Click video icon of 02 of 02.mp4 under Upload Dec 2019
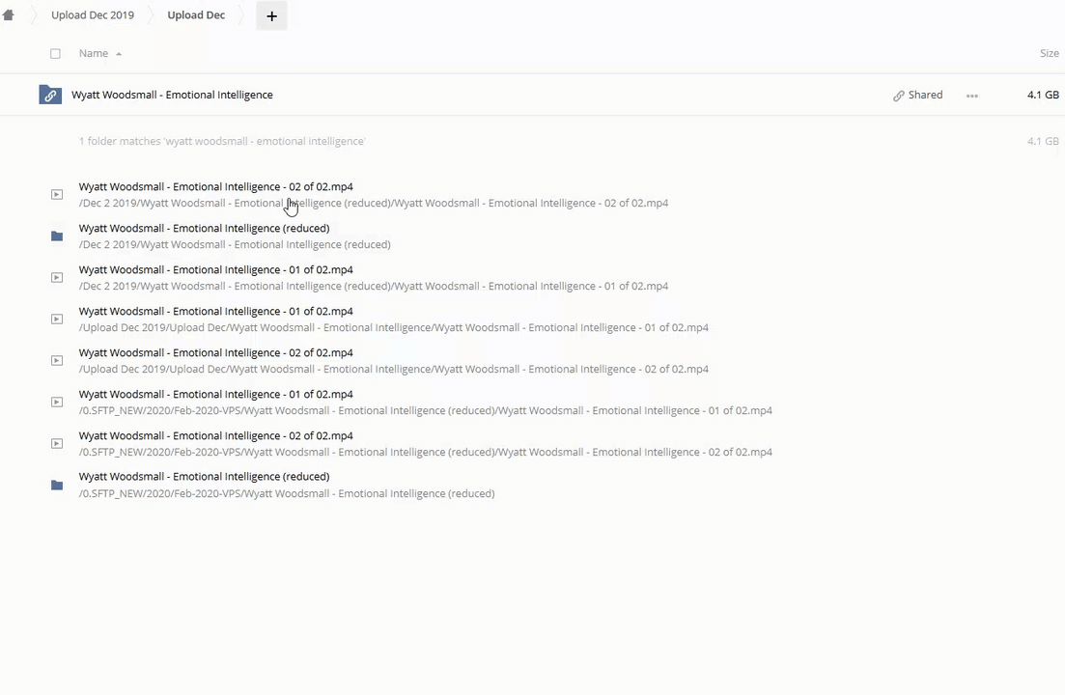 click(x=57, y=360)
